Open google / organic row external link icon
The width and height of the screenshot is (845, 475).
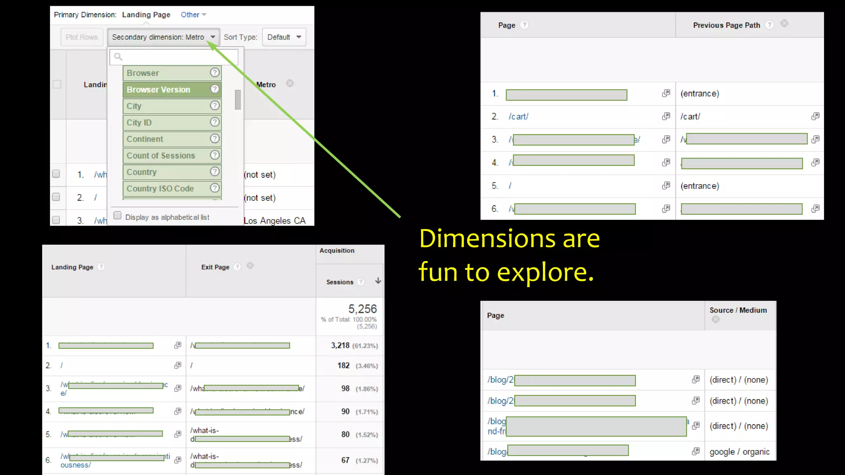tap(696, 451)
